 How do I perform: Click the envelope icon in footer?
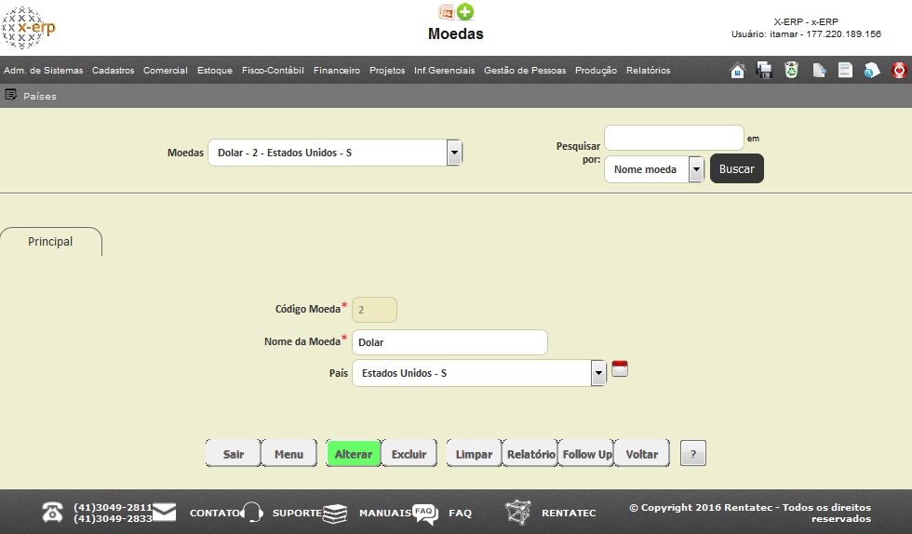[x=164, y=513]
